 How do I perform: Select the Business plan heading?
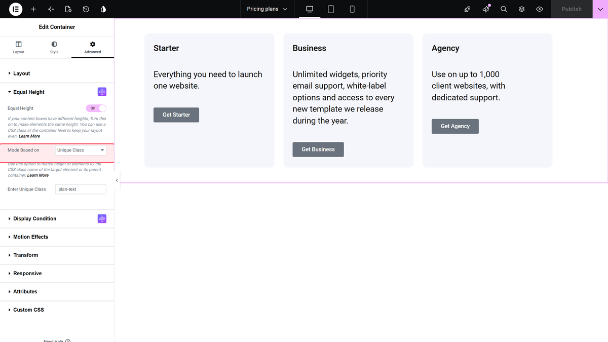pos(310,48)
